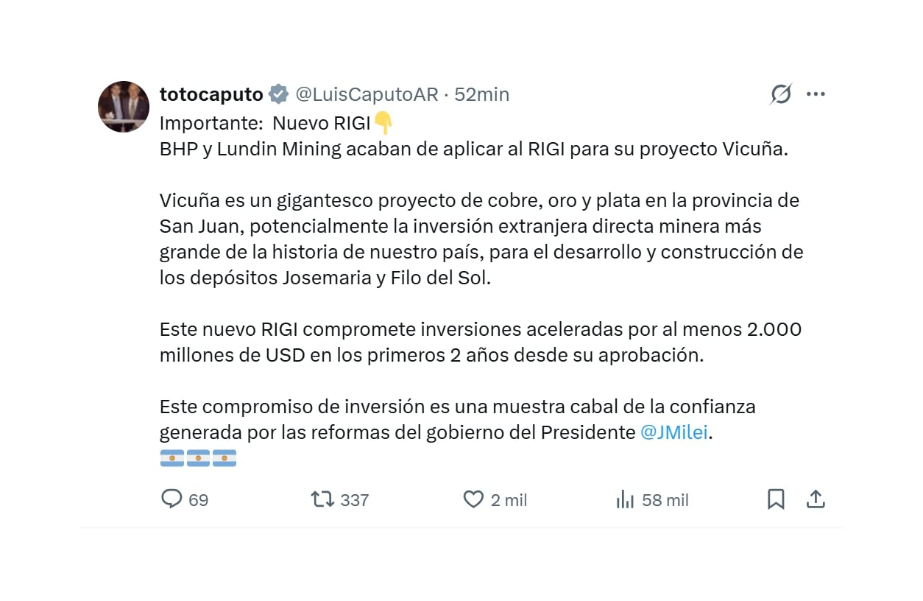Click the Grok icon on the tweet

(781, 94)
